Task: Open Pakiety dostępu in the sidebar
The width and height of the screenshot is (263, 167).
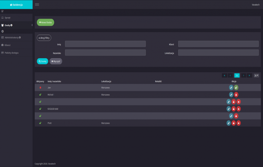Action: tap(16, 53)
